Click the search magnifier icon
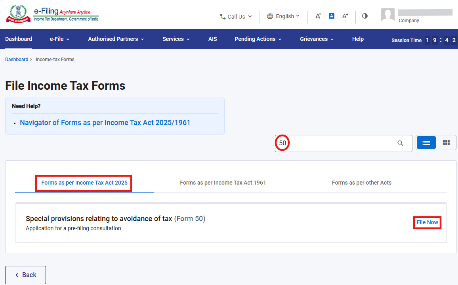 (400, 143)
